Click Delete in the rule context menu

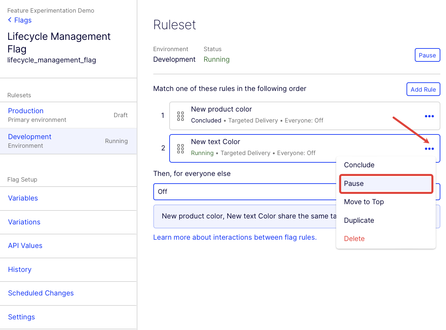pyautogui.click(x=354, y=239)
